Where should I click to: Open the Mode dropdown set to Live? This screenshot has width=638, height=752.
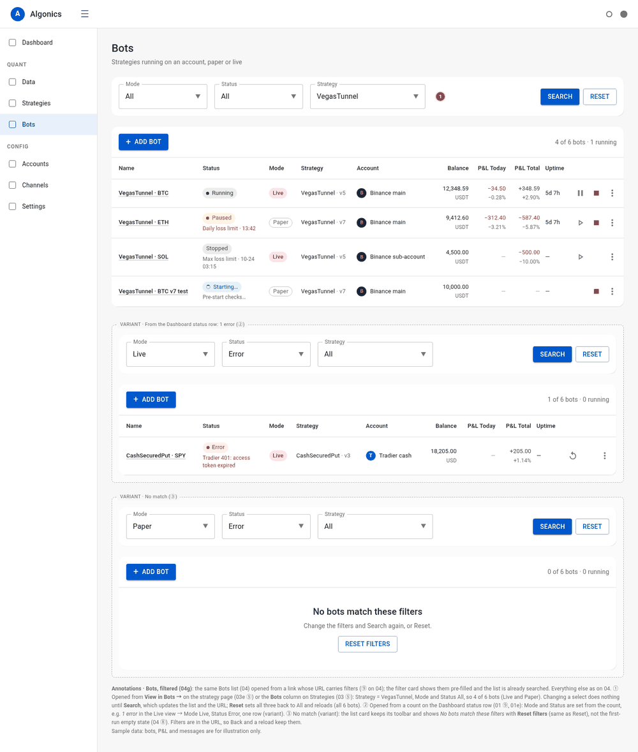click(170, 355)
